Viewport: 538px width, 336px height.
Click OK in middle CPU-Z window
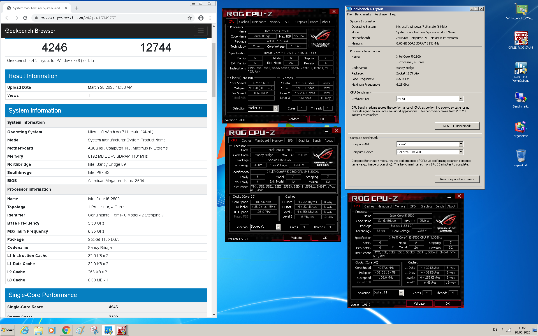tap(325, 238)
